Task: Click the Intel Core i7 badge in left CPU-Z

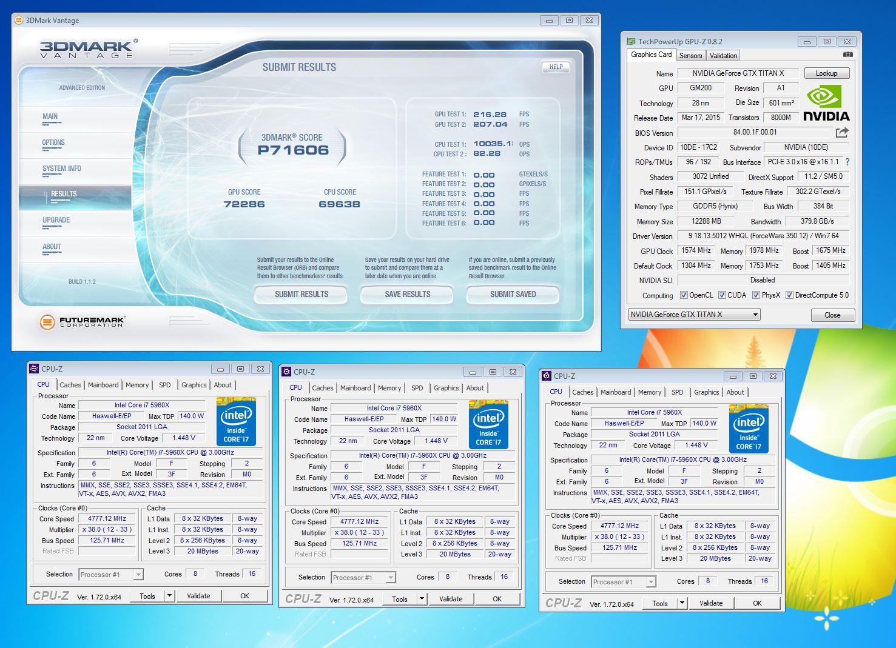Action: [x=236, y=422]
